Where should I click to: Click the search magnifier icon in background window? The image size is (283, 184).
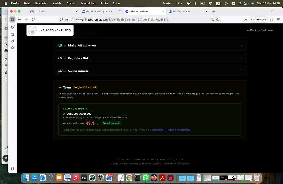pos(6,44)
